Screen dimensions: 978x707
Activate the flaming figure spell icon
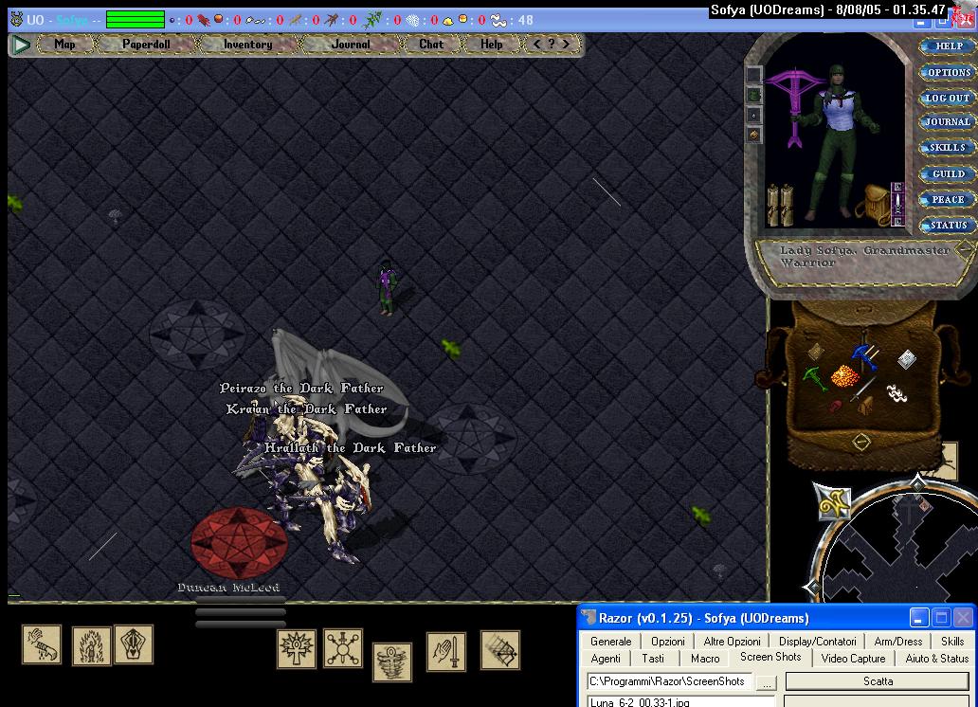92,645
